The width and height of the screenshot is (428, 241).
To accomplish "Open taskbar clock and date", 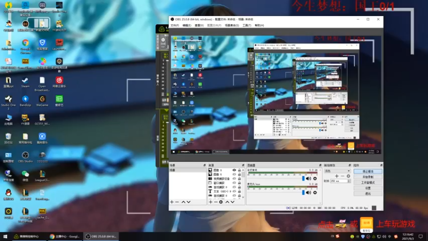I will (x=408, y=236).
